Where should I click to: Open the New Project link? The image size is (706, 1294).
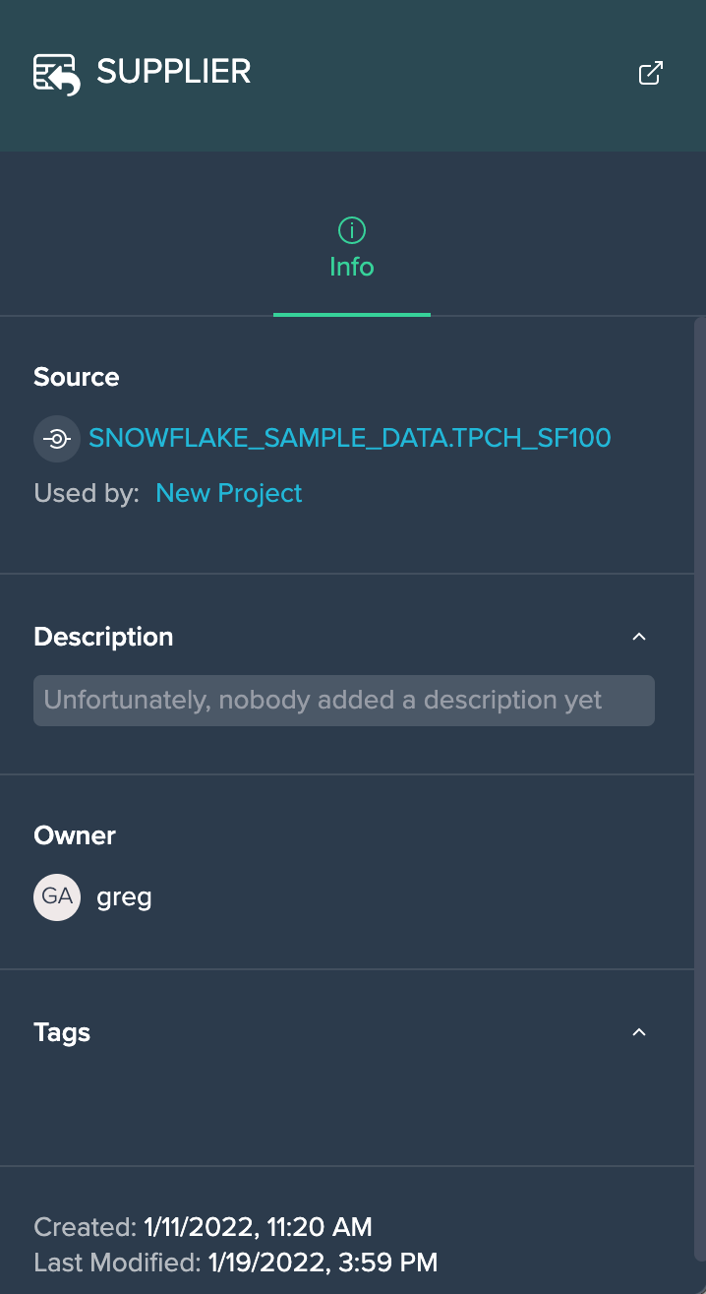[x=228, y=493]
